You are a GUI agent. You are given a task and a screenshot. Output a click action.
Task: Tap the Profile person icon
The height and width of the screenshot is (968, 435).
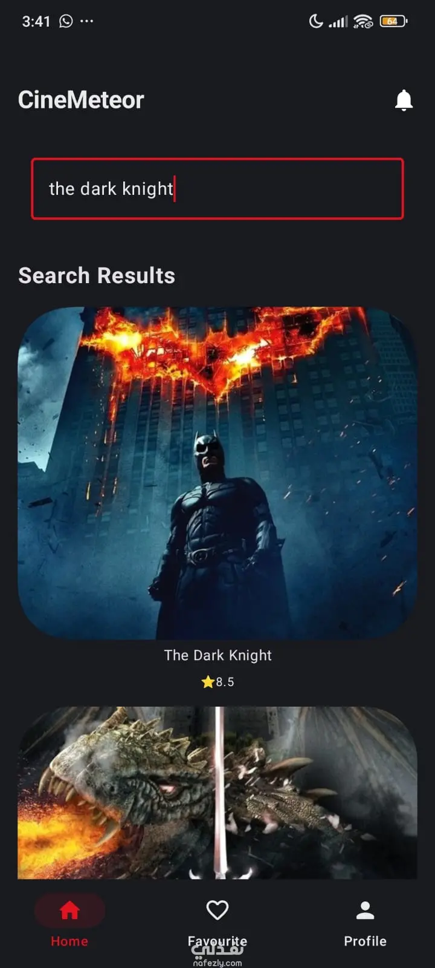(365, 910)
